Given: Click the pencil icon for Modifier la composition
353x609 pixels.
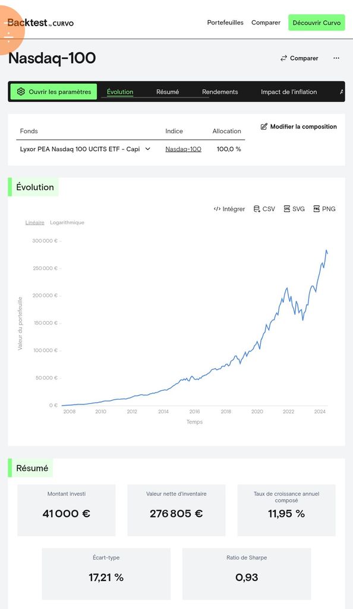Looking at the screenshot, I should pos(264,127).
